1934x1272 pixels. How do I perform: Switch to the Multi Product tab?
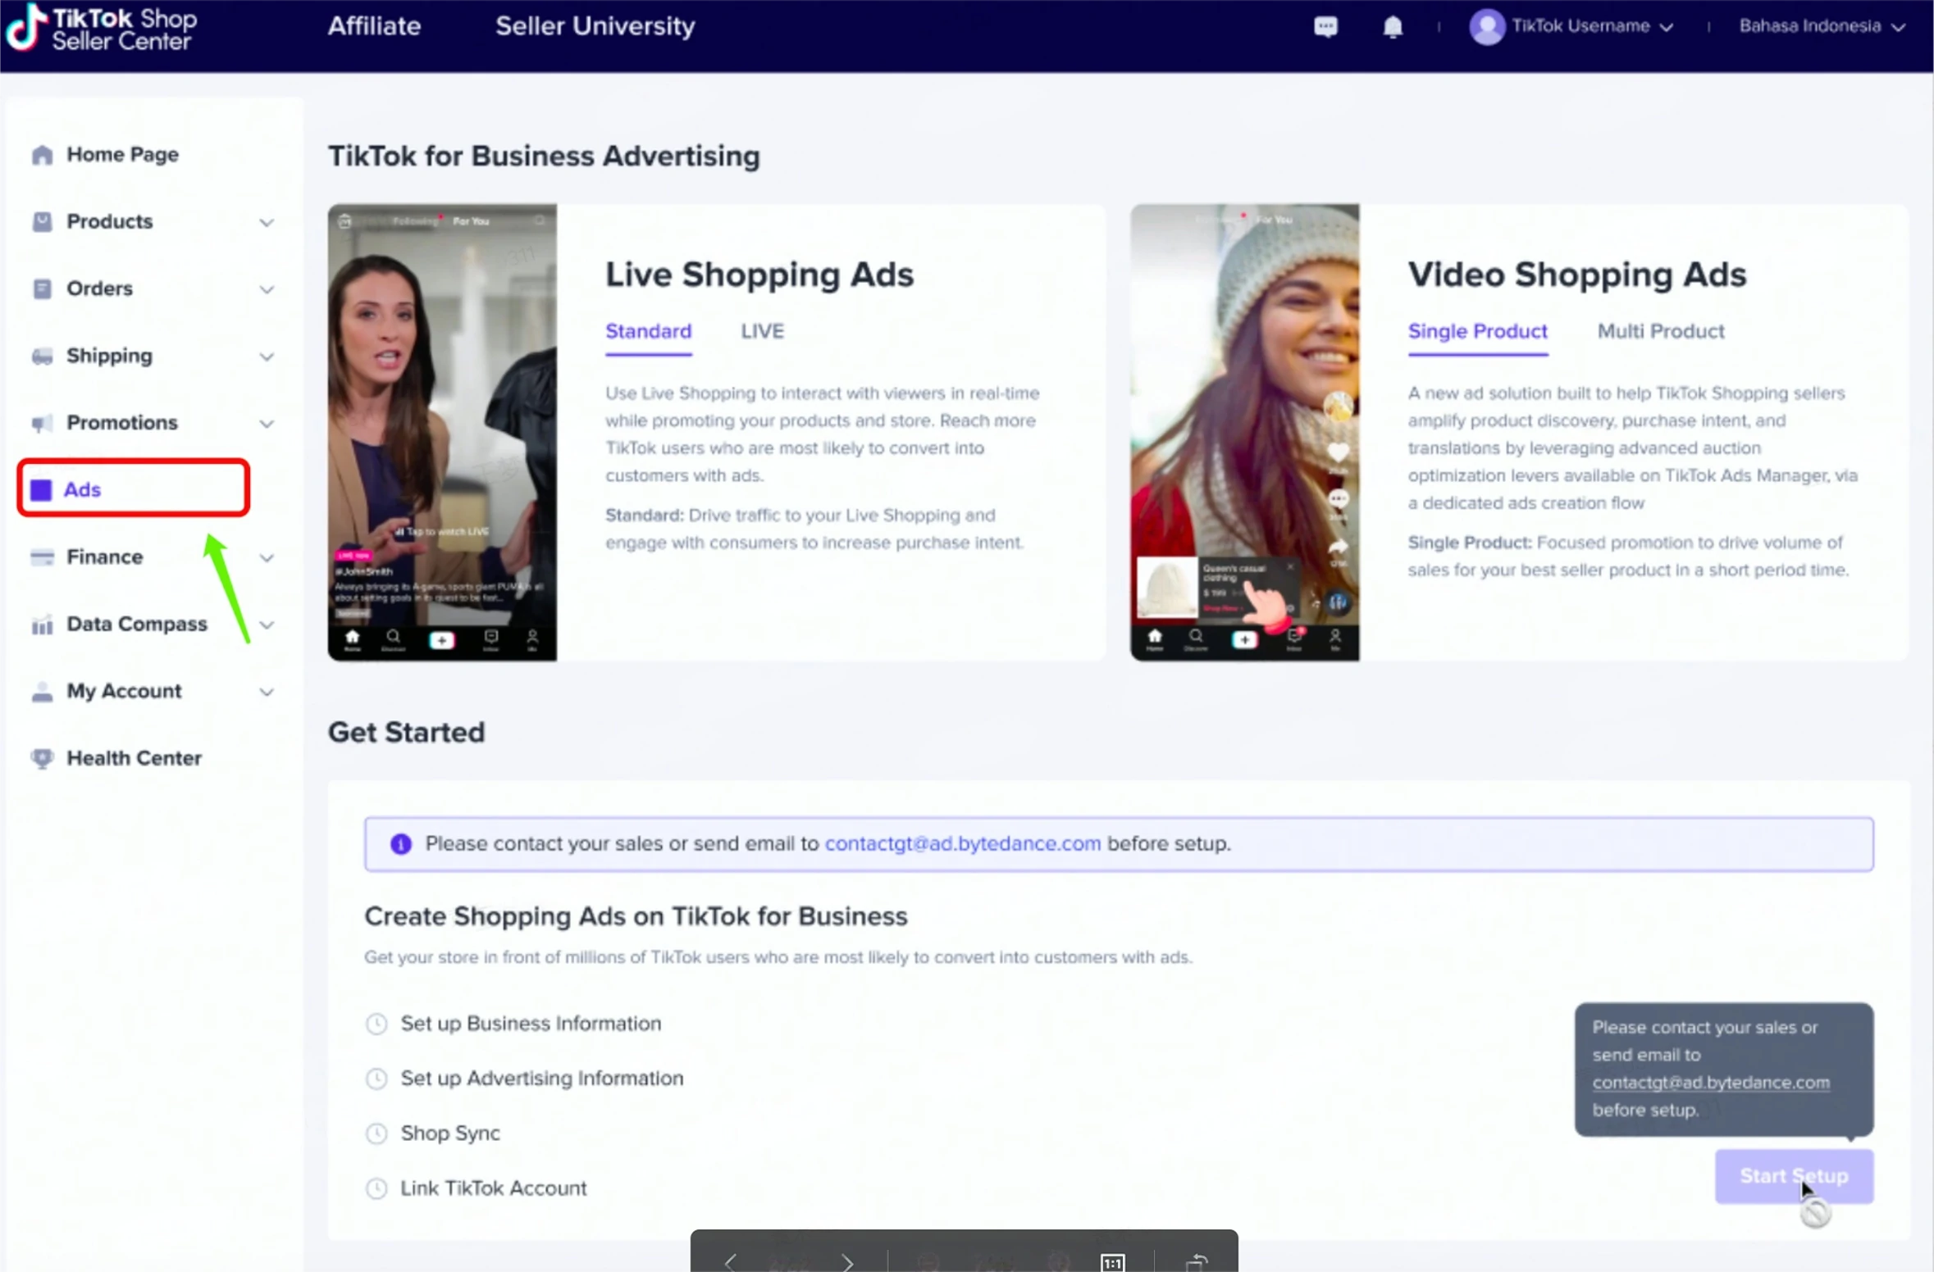[1660, 331]
